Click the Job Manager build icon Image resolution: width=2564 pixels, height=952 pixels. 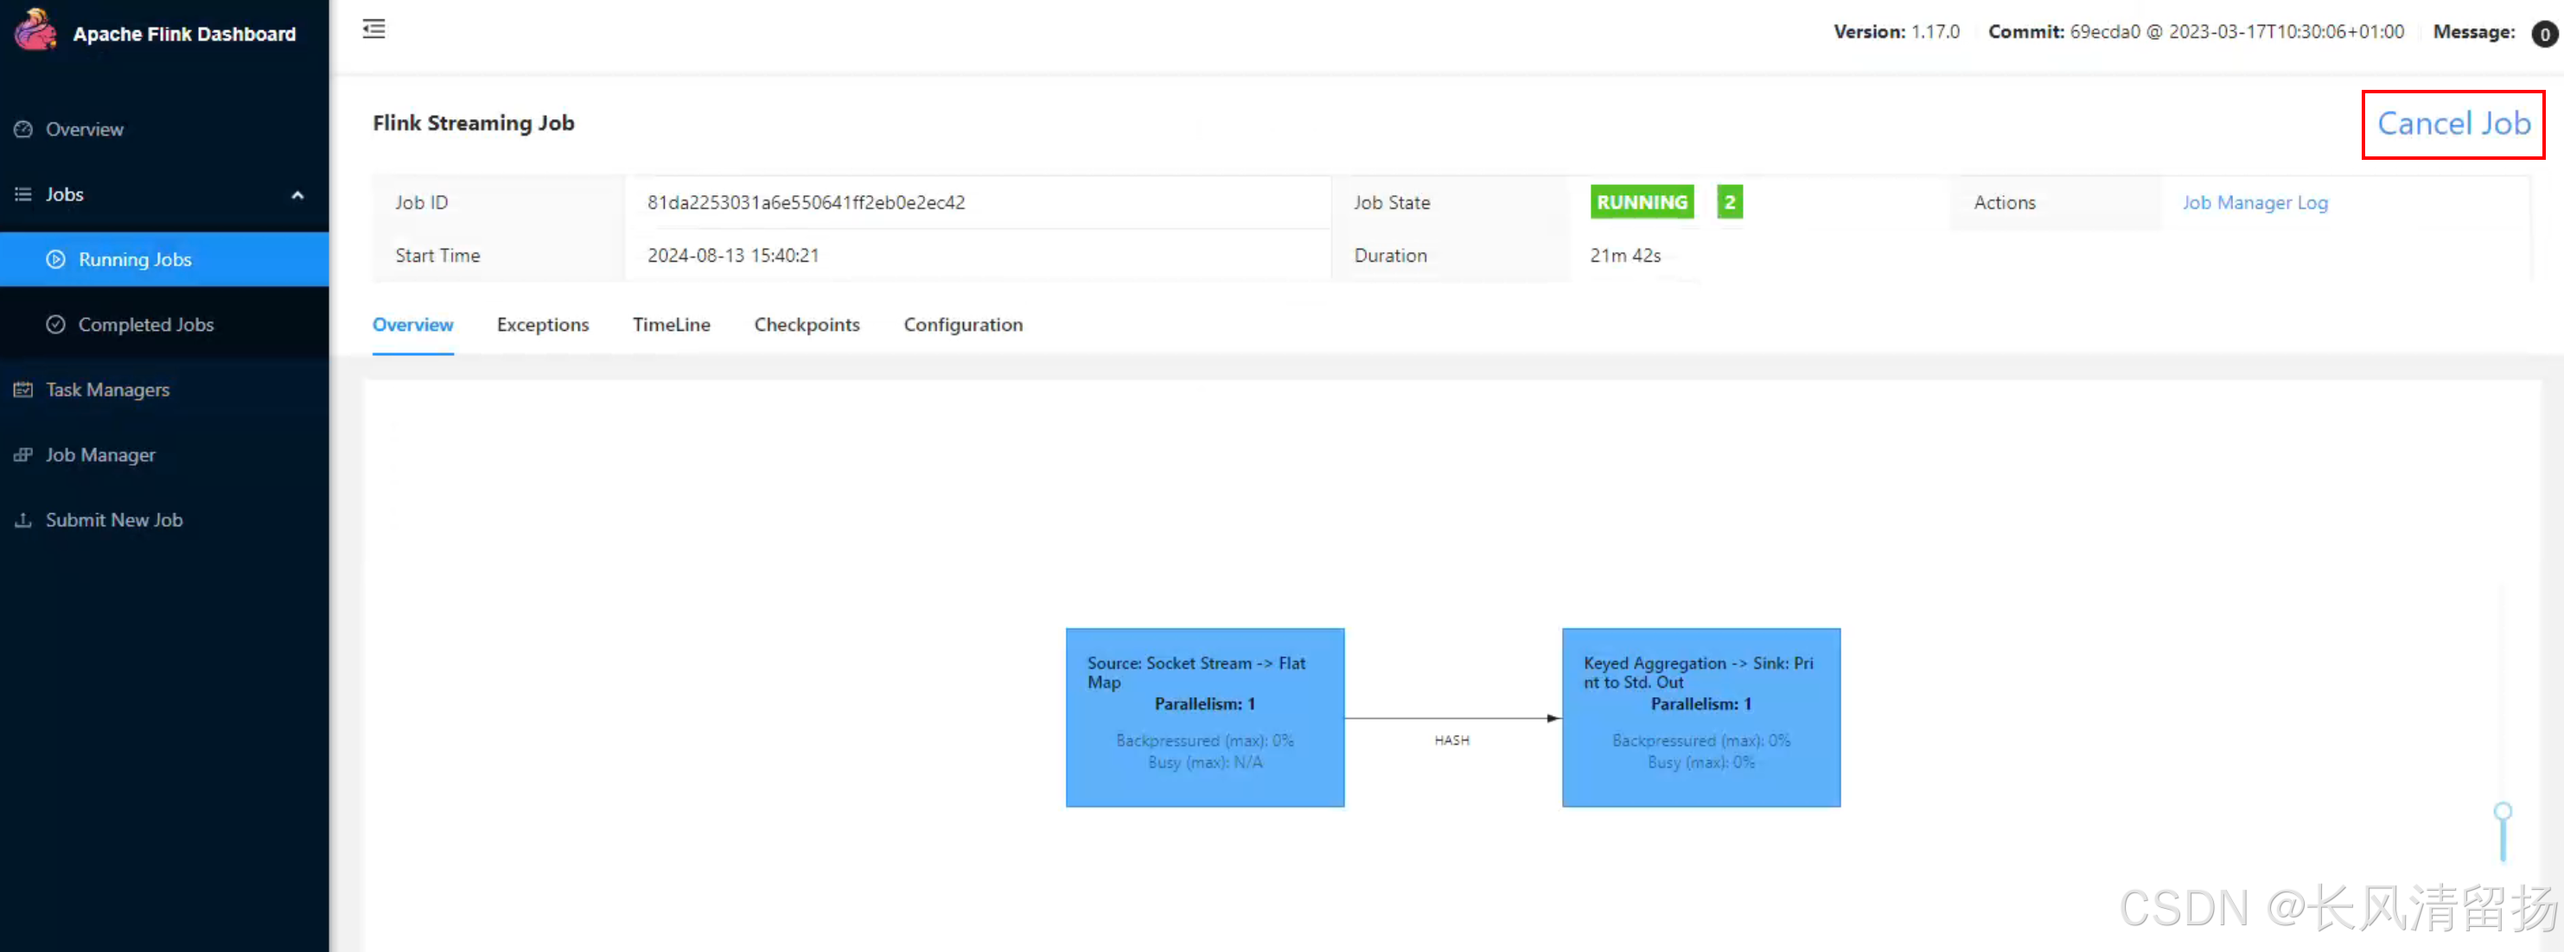click(22, 454)
